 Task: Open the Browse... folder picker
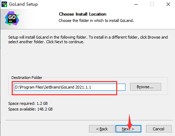pyautogui.click(x=146, y=87)
